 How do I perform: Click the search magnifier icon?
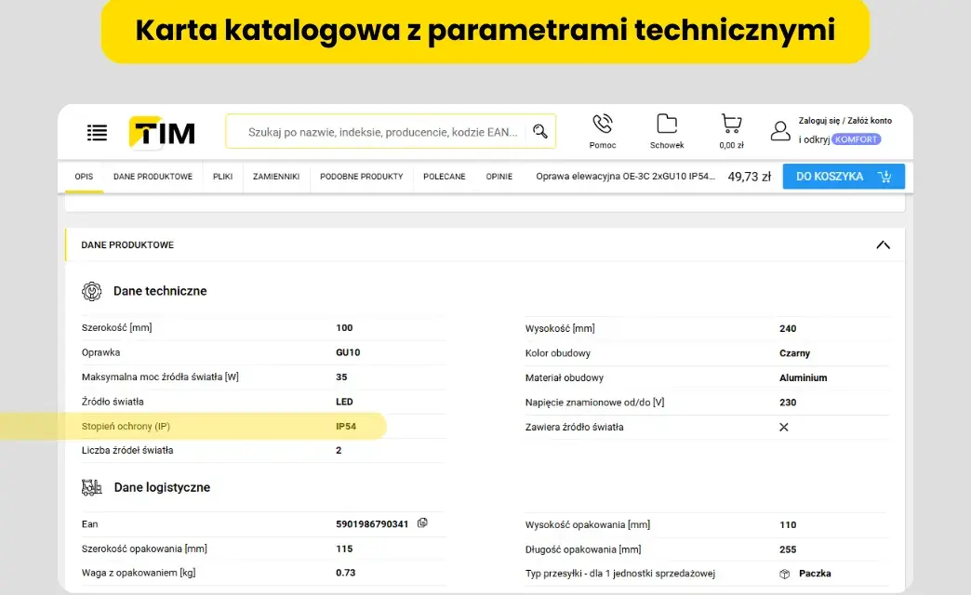pos(540,131)
